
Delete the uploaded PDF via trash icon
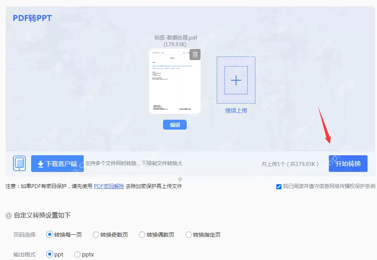[x=195, y=55]
